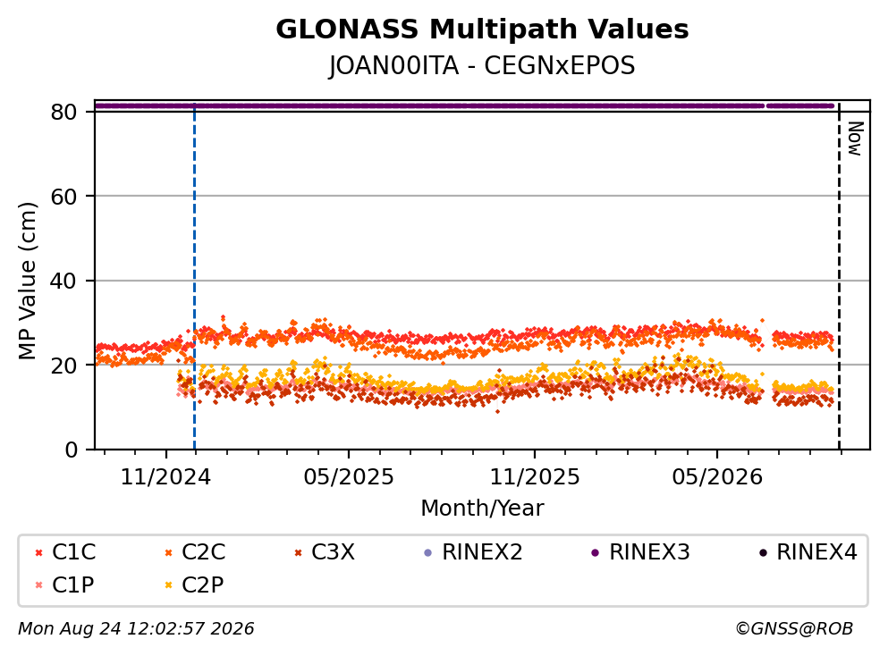The height and width of the screenshot is (656, 888).
Task: Click the C1C red legend marker
Action: click(x=39, y=552)
